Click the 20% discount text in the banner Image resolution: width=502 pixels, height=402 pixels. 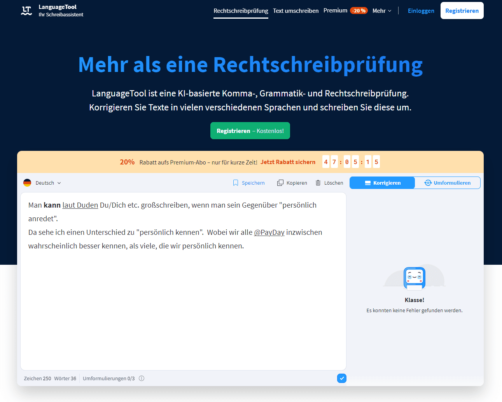[x=127, y=162]
